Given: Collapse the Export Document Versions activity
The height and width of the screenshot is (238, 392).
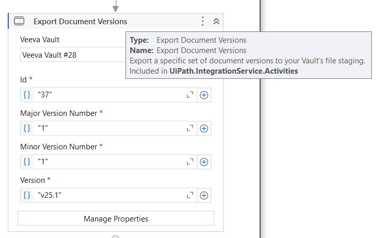Looking at the screenshot, I should point(216,21).
